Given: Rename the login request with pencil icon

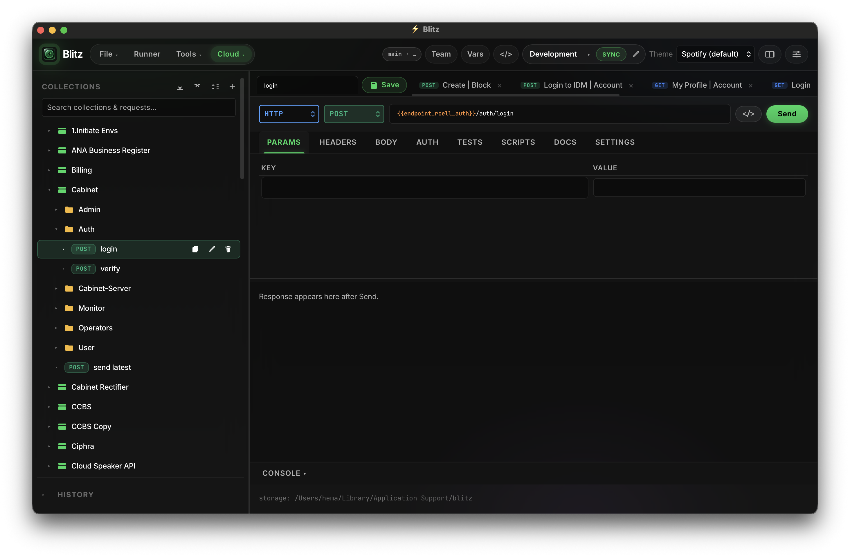Looking at the screenshot, I should tap(212, 249).
